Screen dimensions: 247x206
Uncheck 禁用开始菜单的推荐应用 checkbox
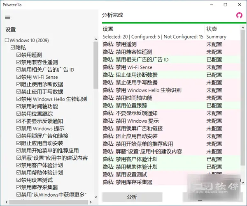[19, 151]
